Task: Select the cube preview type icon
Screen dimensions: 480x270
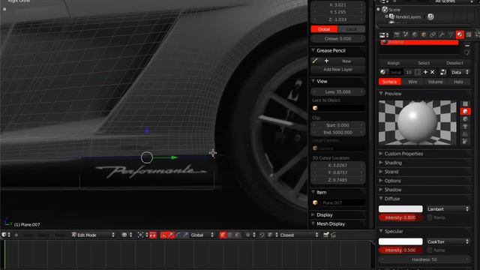Action: click(x=465, y=118)
